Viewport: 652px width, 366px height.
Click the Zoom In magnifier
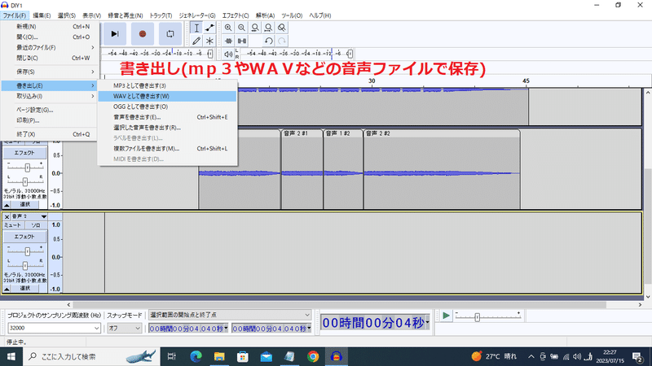click(228, 28)
